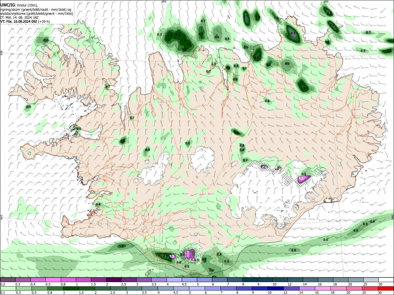This screenshot has height=295, width=394.
Task: Select the 15W longitude label
Action: click(x=326, y=2)
